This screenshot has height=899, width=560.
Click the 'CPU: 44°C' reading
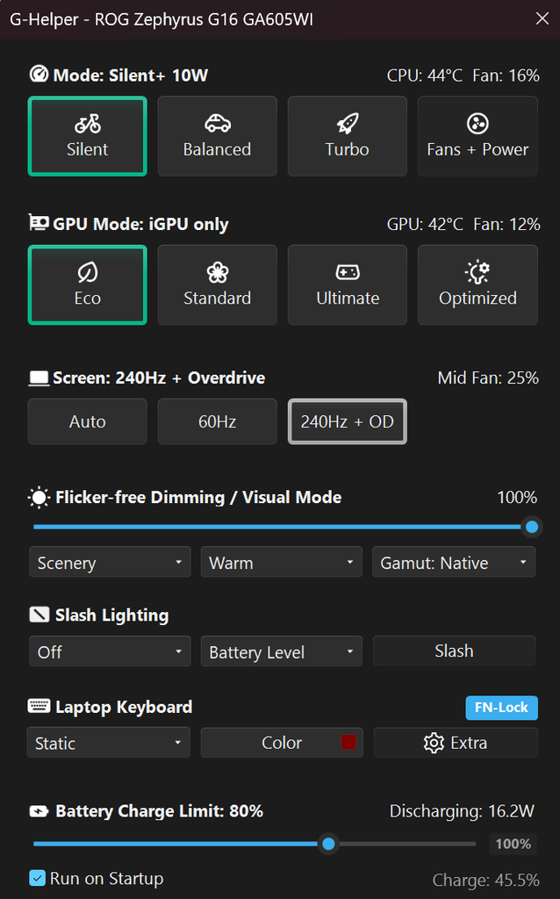[x=425, y=76]
